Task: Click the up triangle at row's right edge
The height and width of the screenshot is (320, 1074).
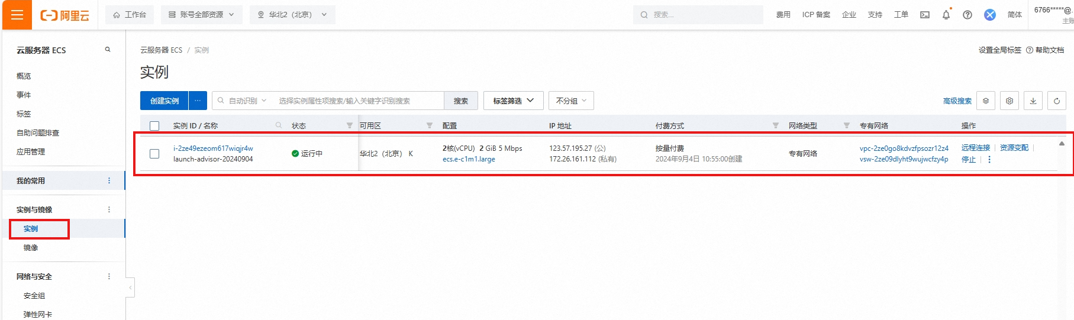Action: tap(1062, 144)
